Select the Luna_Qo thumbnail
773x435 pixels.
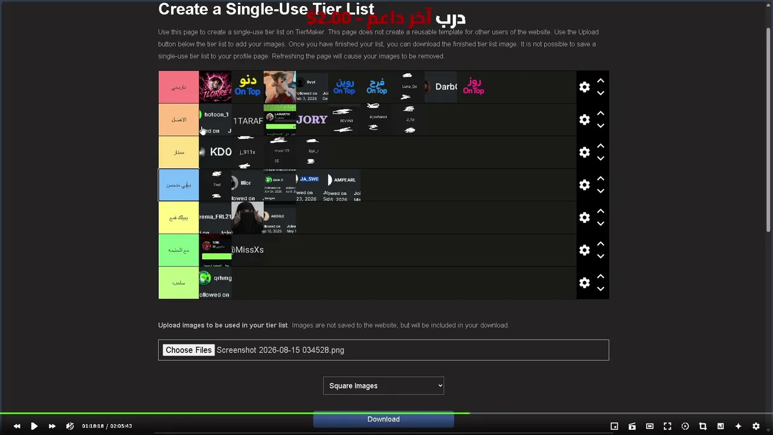pyautogui.click(x=409, y=87)
